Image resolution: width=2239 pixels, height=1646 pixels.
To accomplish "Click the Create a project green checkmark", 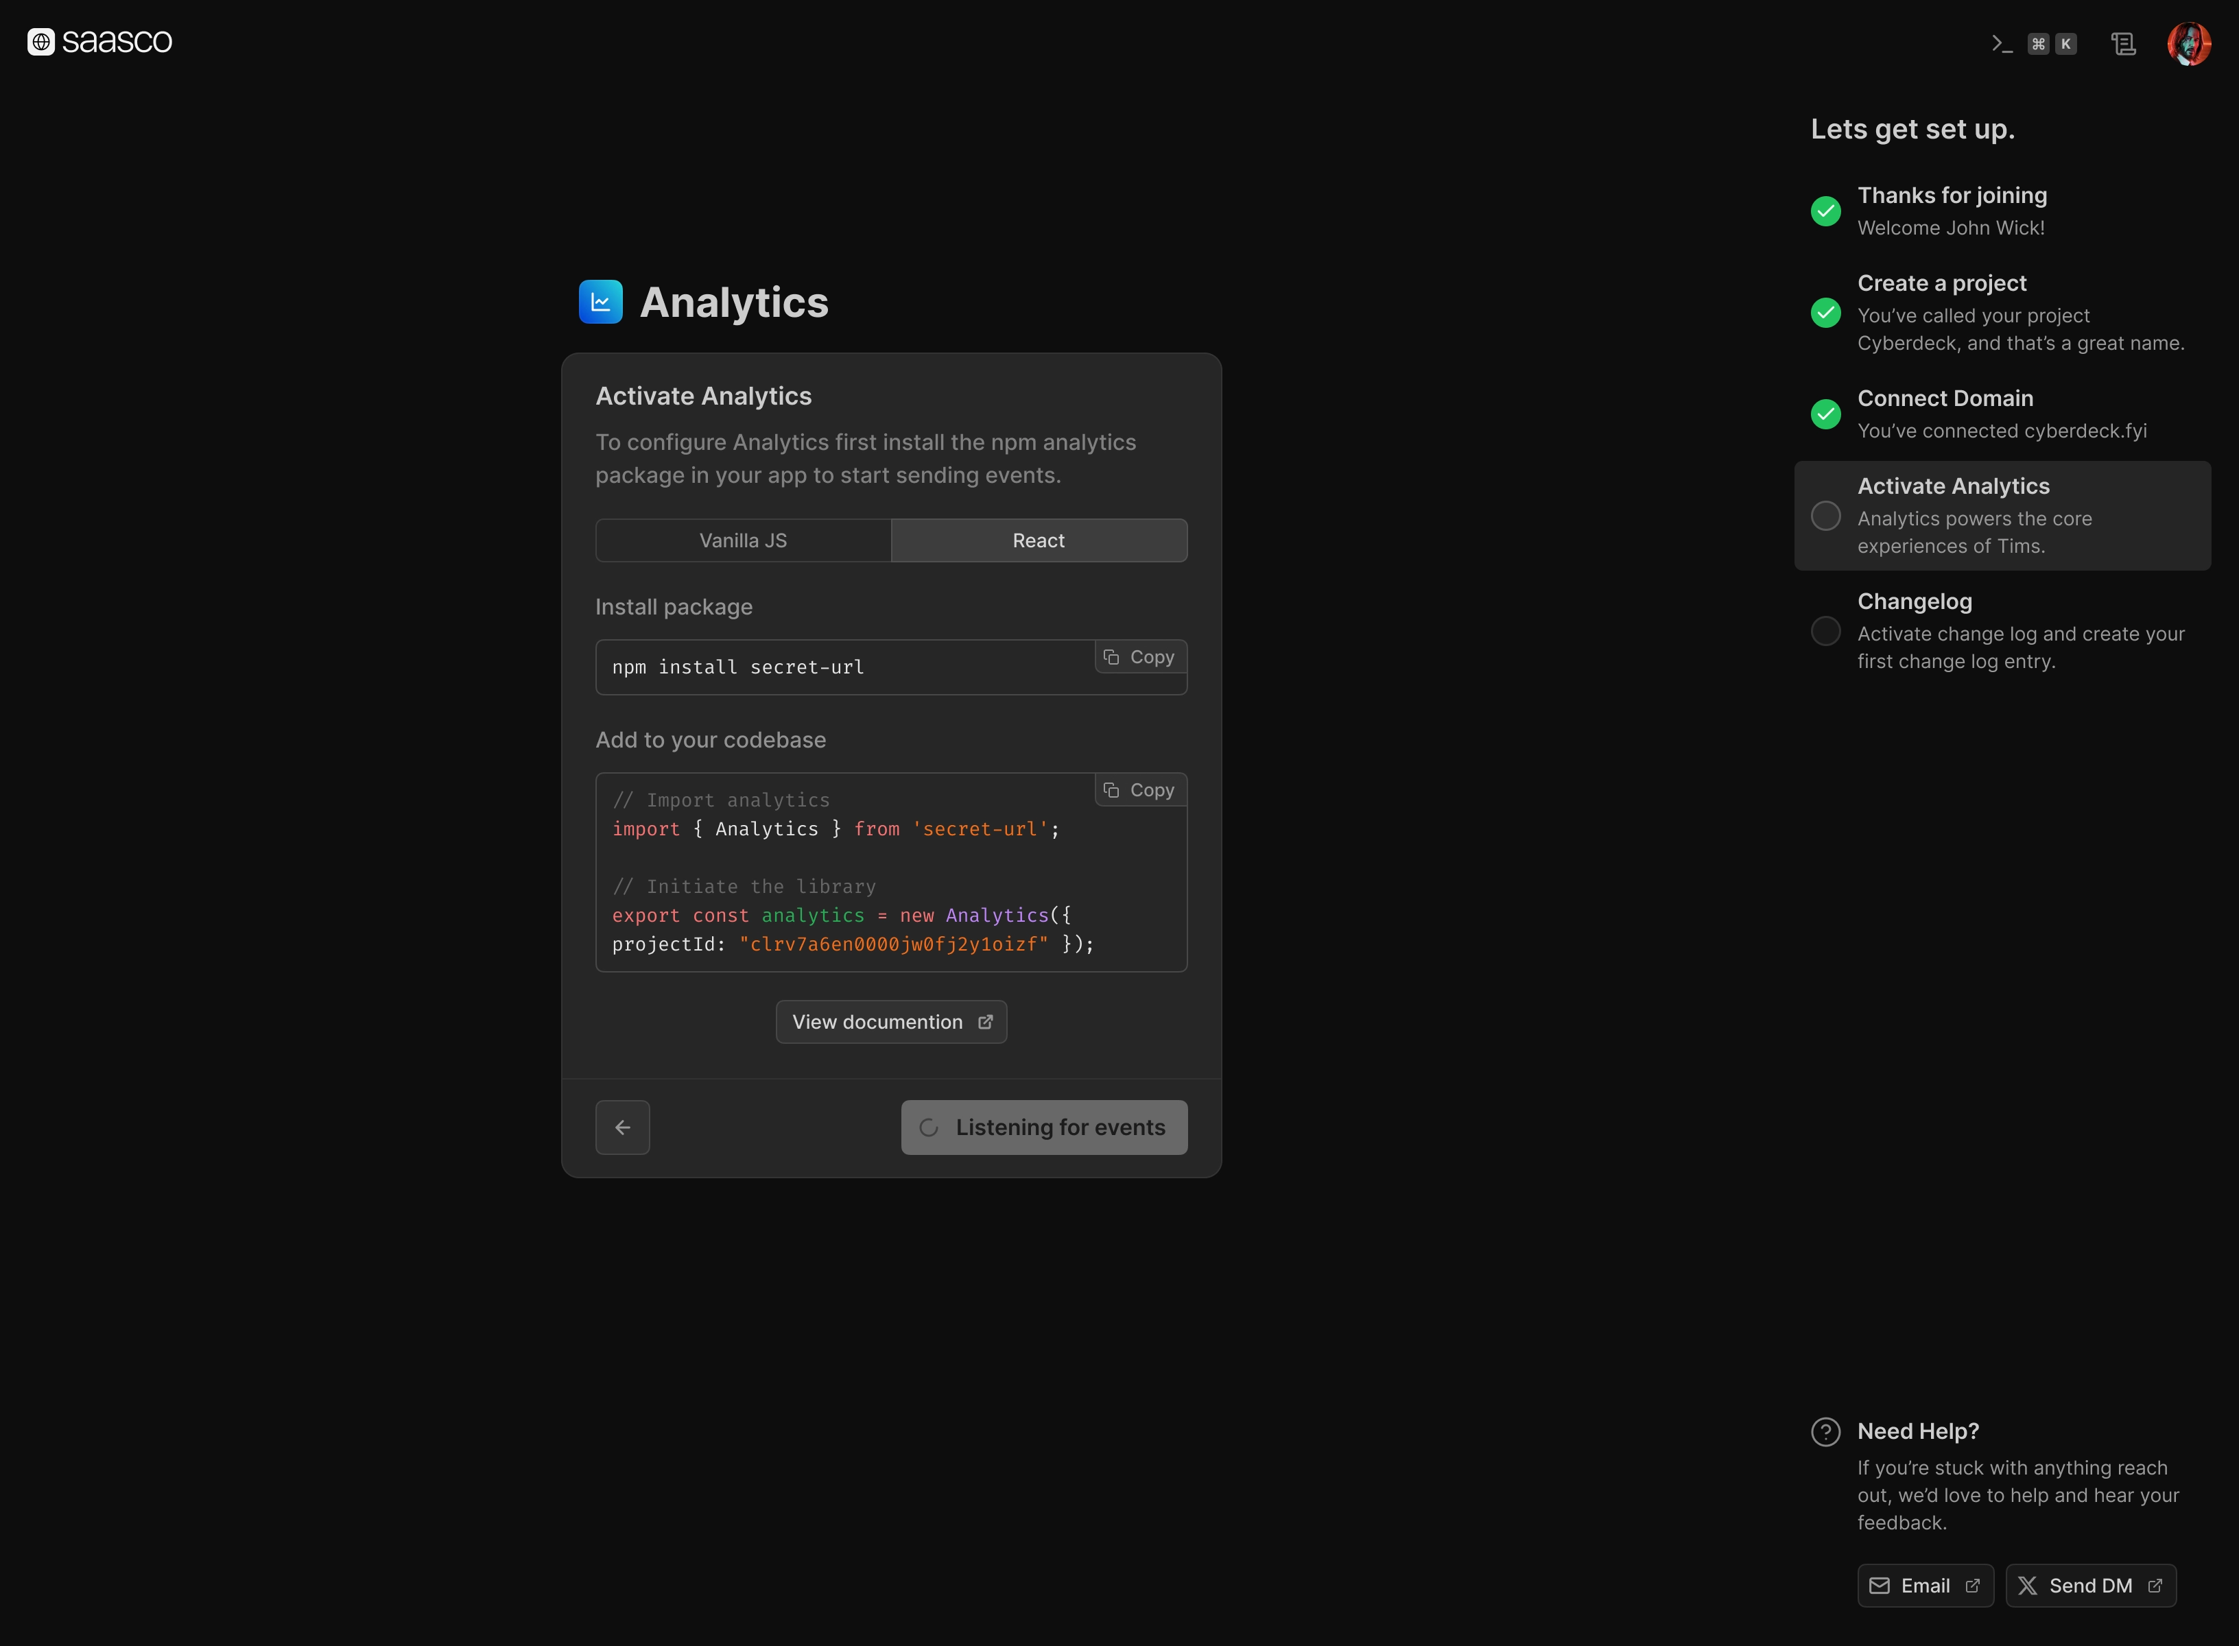I will coord(1825,313).
